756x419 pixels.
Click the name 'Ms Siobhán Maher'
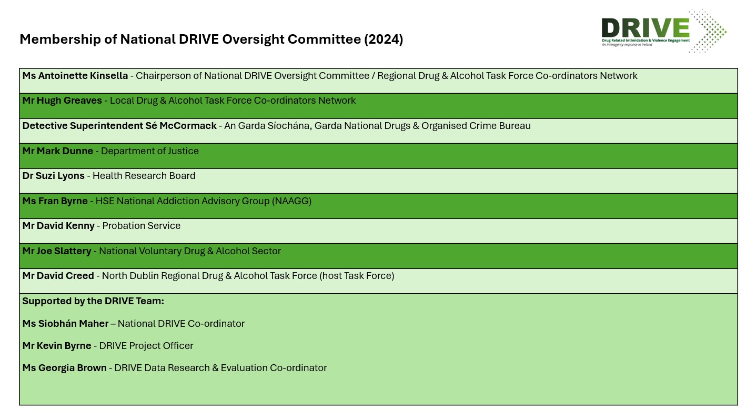(x=66, y=324)
